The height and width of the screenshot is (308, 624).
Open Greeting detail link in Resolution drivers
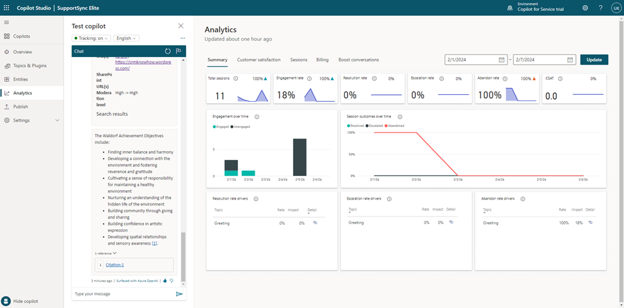pyautogui.click(x=315, y=223)
